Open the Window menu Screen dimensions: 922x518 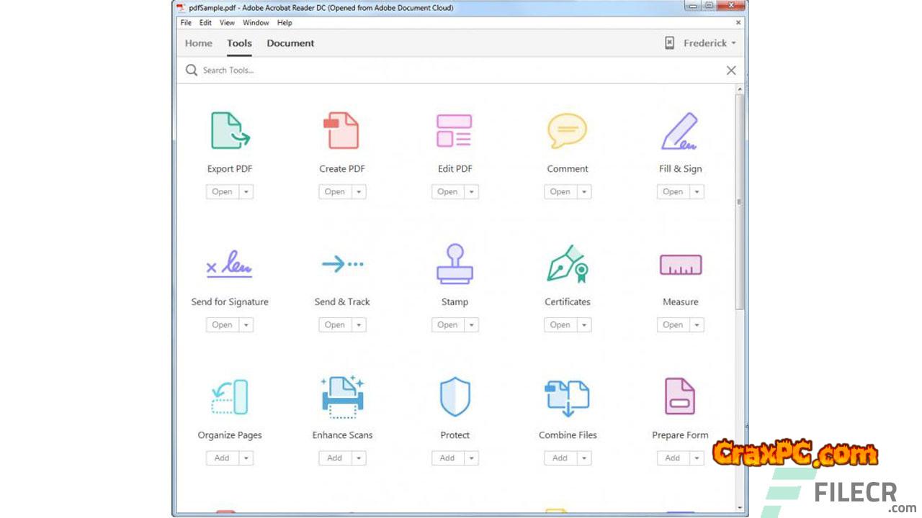(x=256, y=23)
